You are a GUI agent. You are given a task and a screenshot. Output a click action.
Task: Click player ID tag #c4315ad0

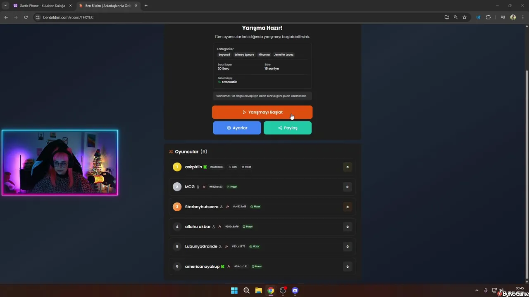(240, 207)
